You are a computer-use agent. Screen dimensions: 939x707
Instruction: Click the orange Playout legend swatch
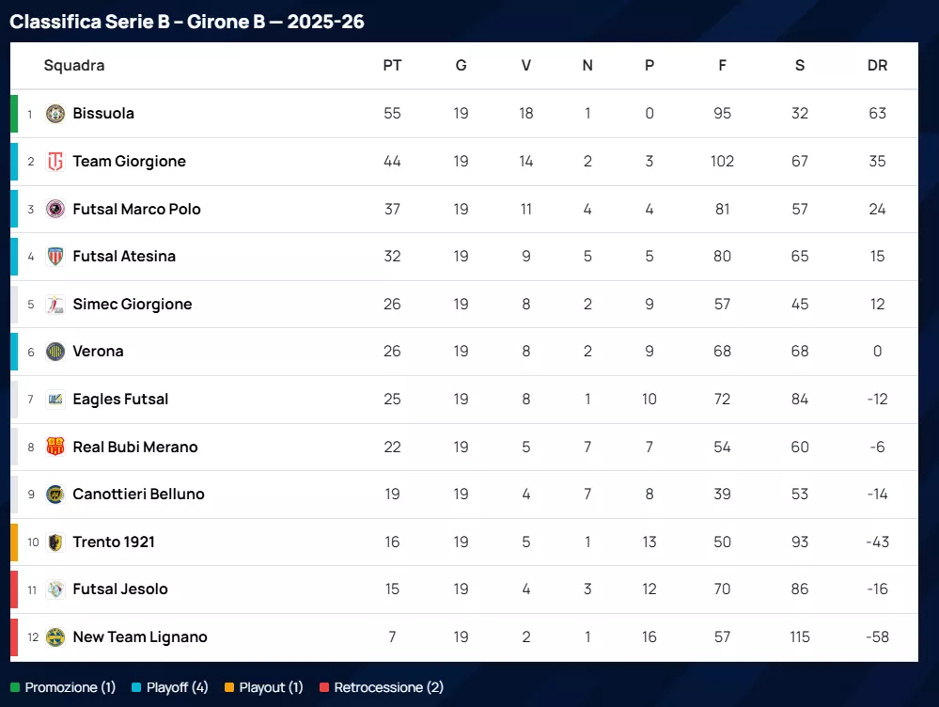pos(229,687)
